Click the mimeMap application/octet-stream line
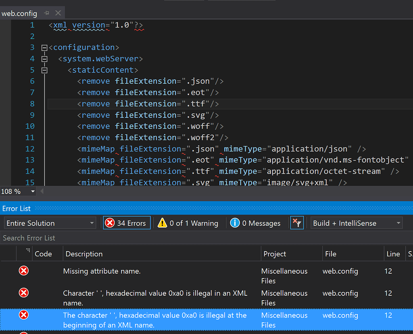This screenshot has height=334, width=413. (x=238, y=171)
